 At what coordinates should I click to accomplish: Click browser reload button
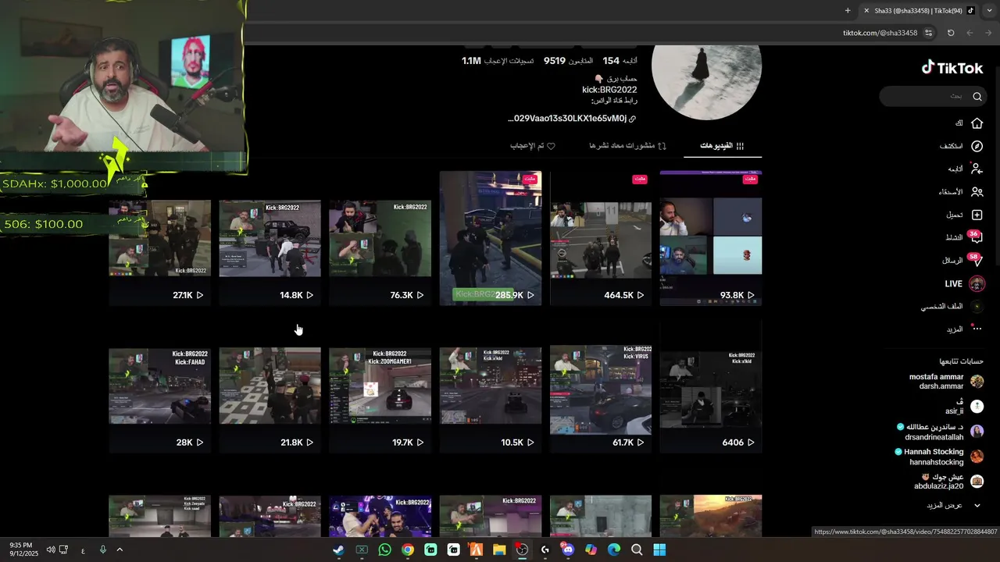point(951,33)
